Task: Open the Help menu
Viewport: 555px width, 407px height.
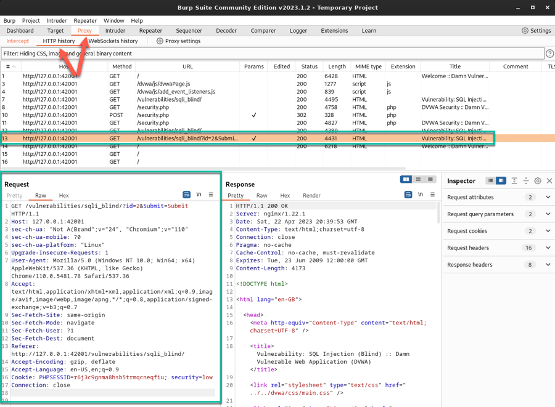Action: tap(137, 20)
